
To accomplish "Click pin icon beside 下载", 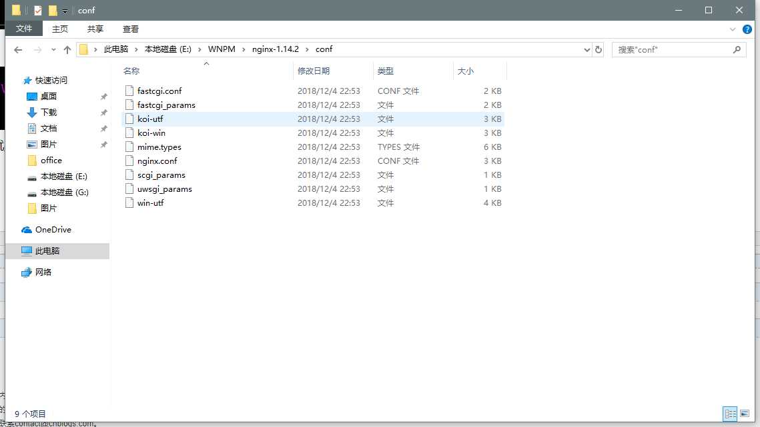I will click(x=103, y=113).
